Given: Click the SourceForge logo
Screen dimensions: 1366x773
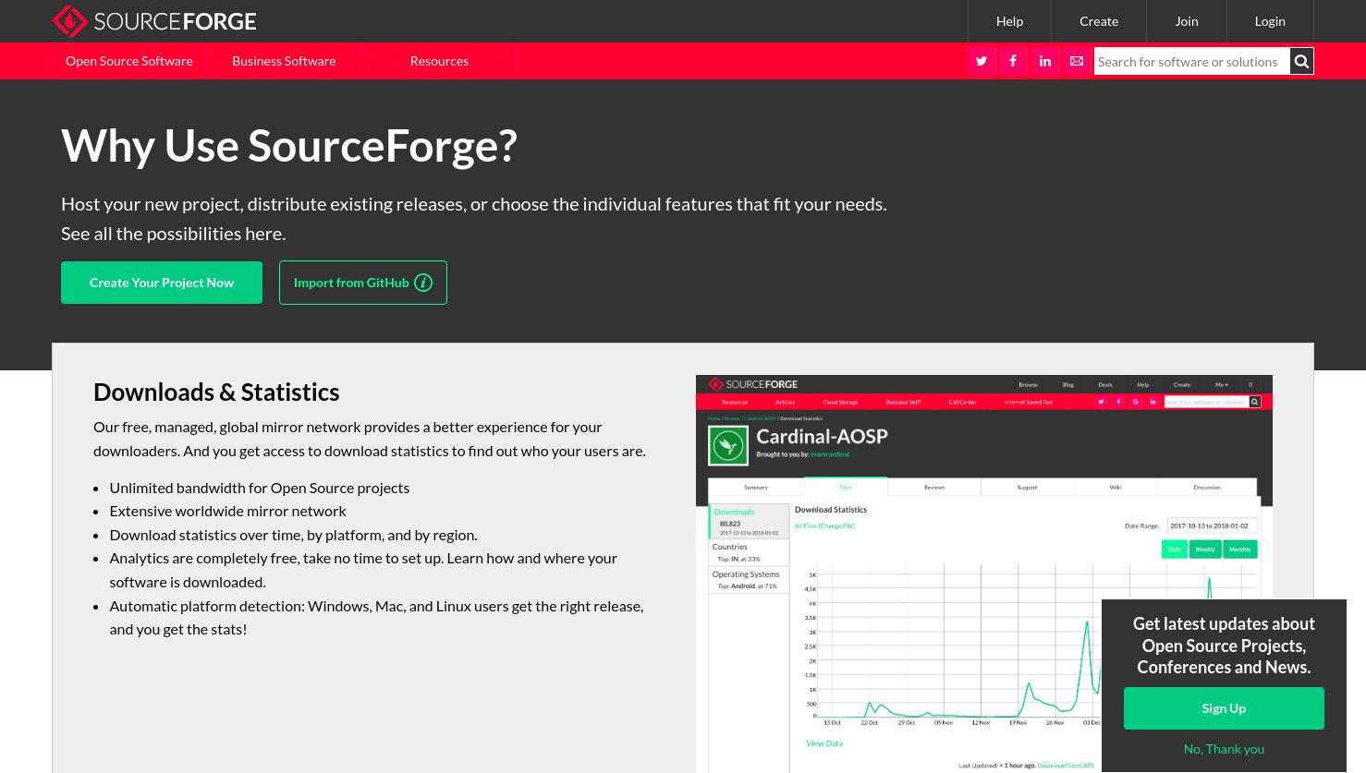Looking at the screenshot, I should pos(154,20).
